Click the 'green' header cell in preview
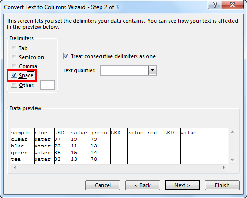The image size is (247, 198). coord(99,133)
